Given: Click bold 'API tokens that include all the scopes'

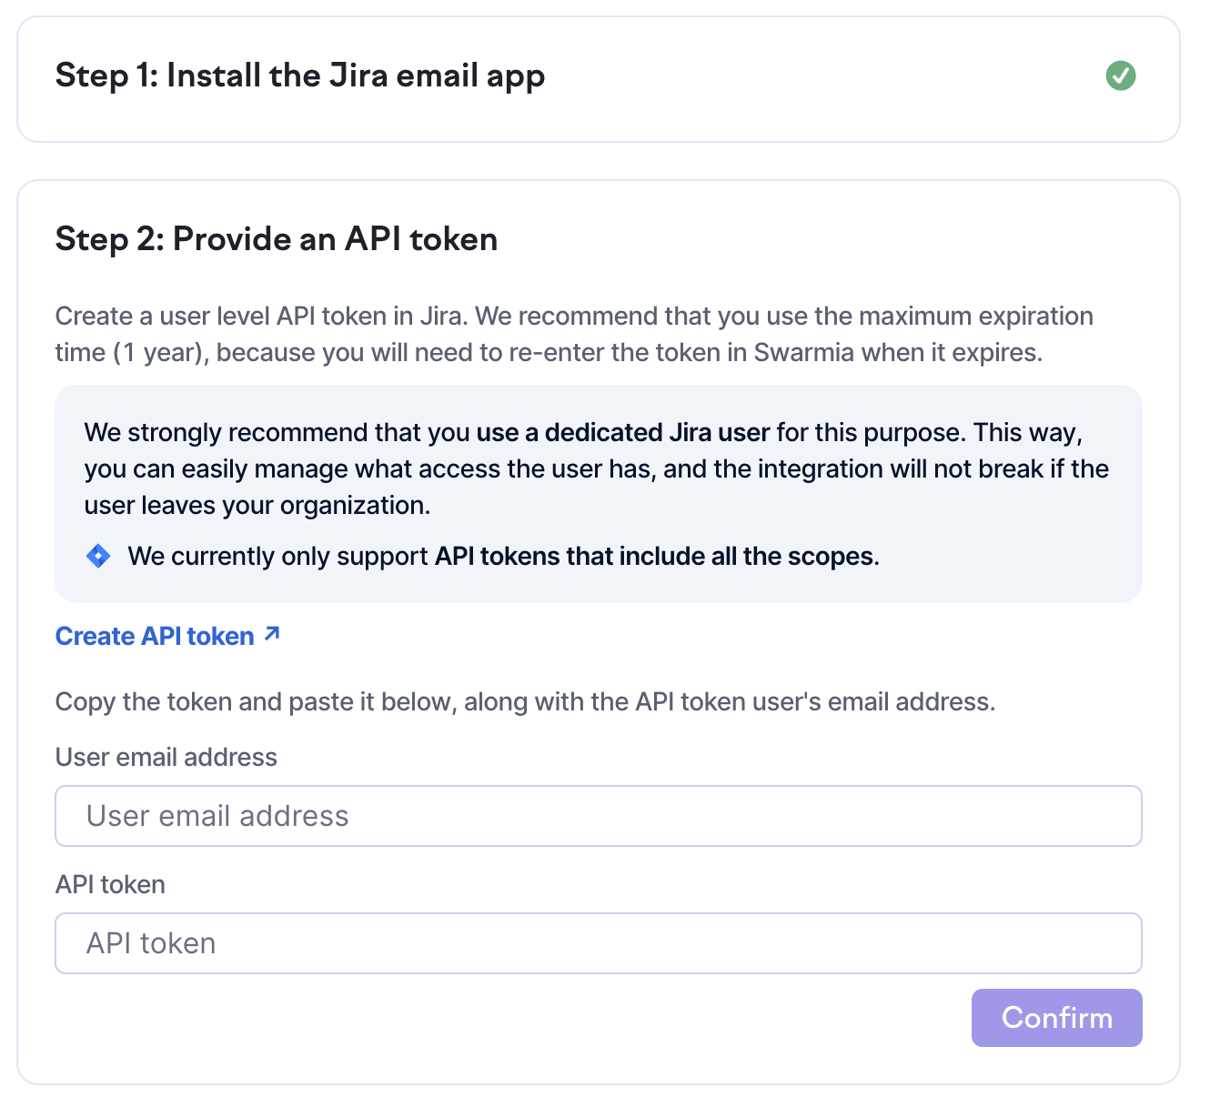Looking at the screenshot, I should click(x=655, y=556).
